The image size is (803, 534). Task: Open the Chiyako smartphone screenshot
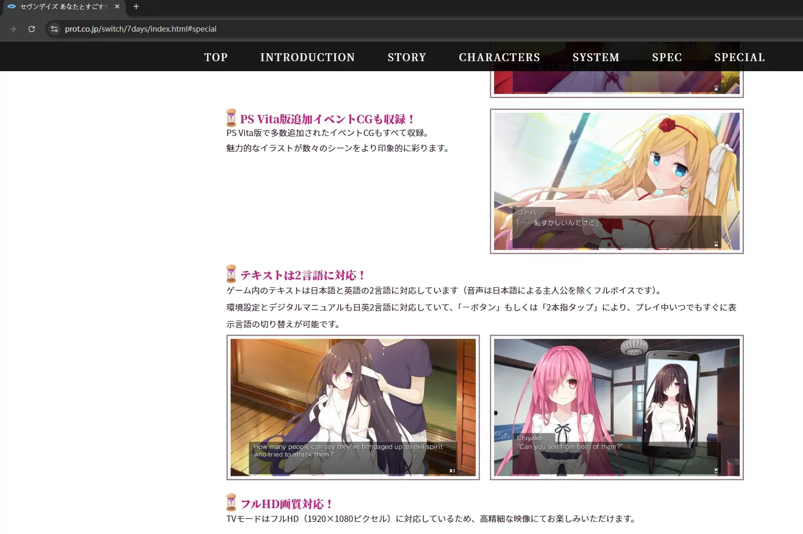tap(617, 407)
